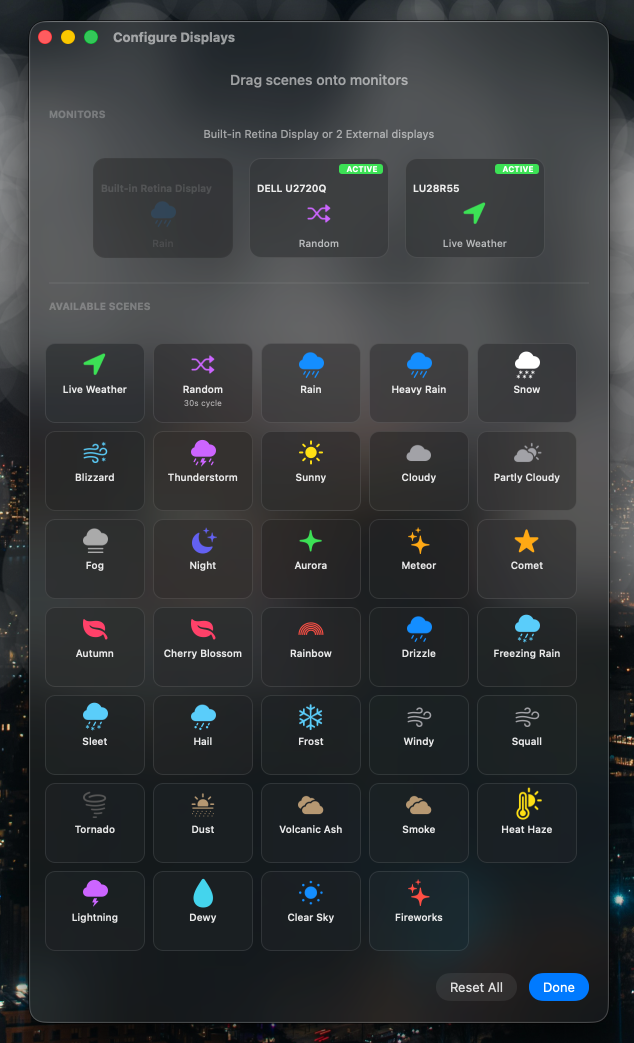This screenshot has height=1043, width=634.
Task: Click the Built-in Retina Display monitor card
Action: point(163,208)
